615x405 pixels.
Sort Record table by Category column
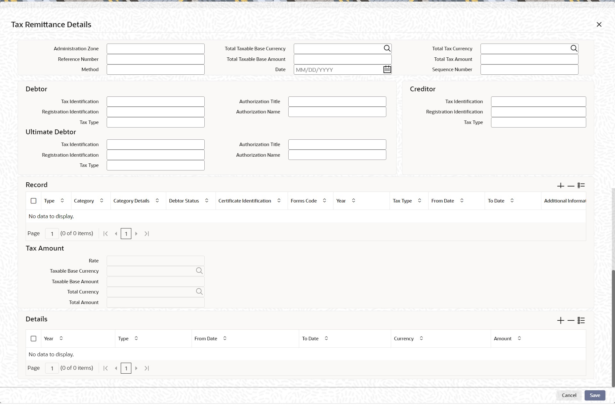click(102, 201)
